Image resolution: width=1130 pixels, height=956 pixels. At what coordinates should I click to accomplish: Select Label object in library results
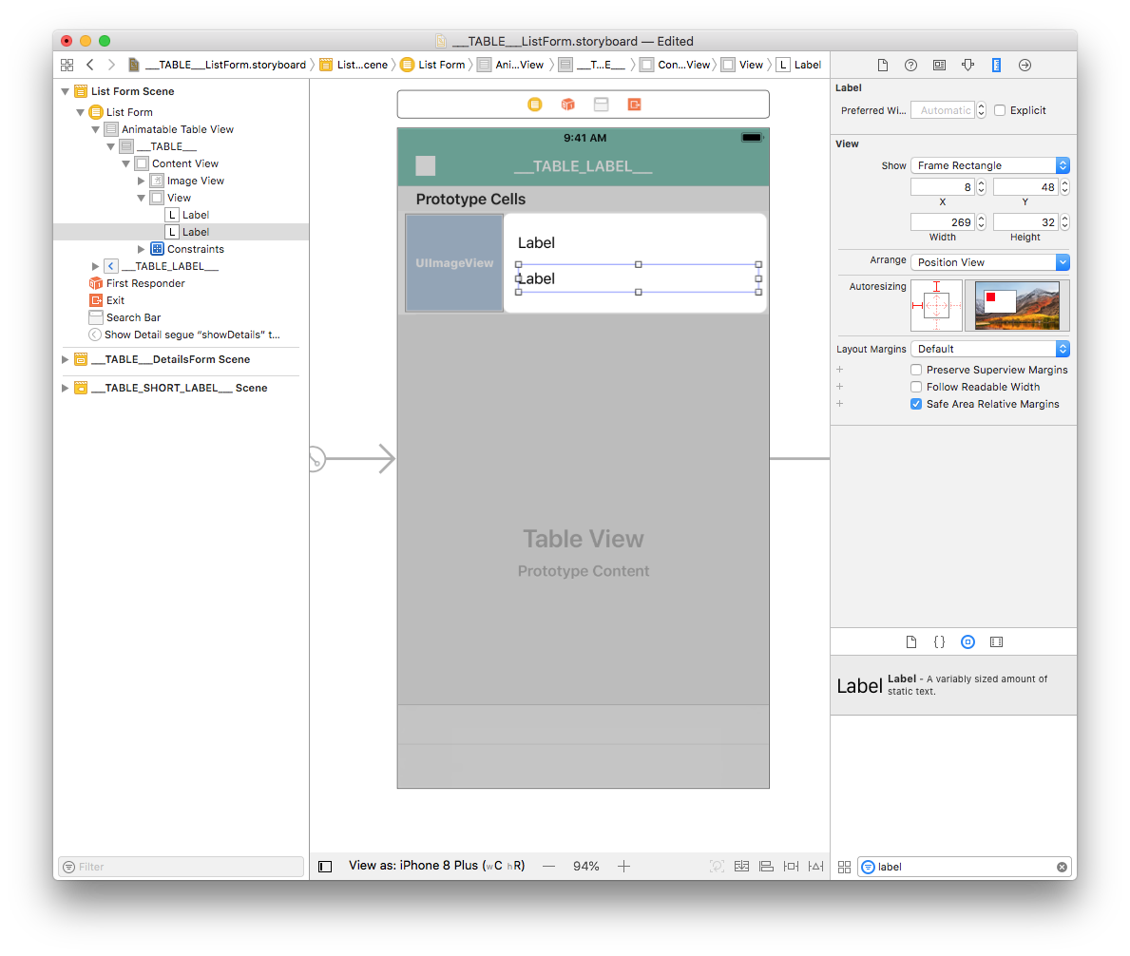953,685
